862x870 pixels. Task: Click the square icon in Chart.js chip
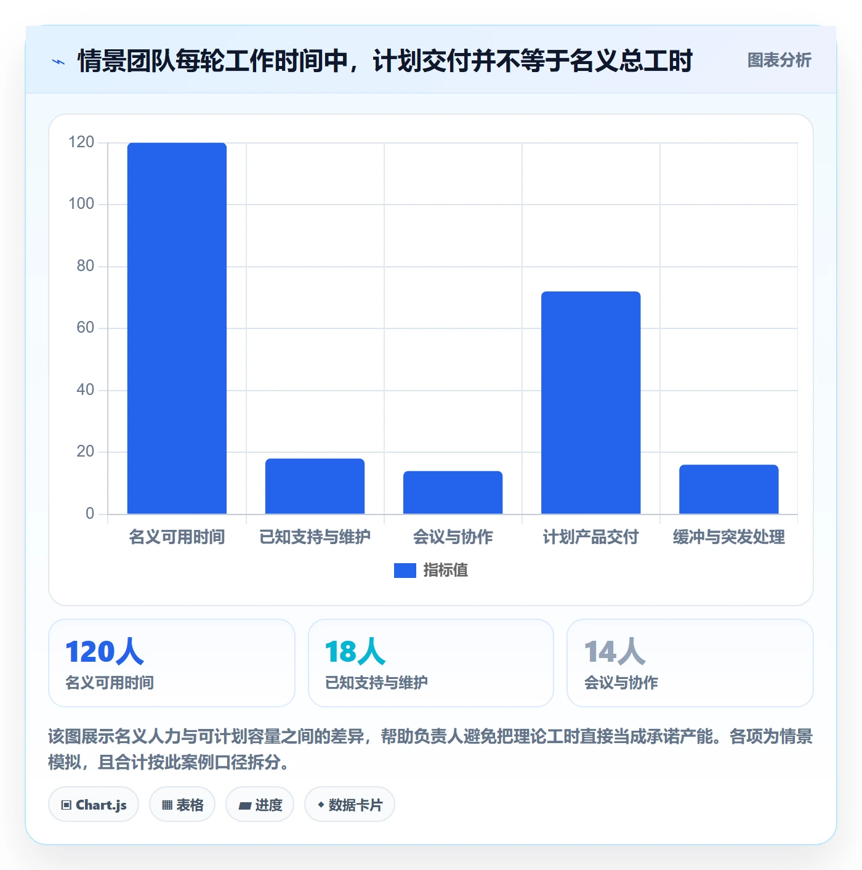[x=66, y=805]
